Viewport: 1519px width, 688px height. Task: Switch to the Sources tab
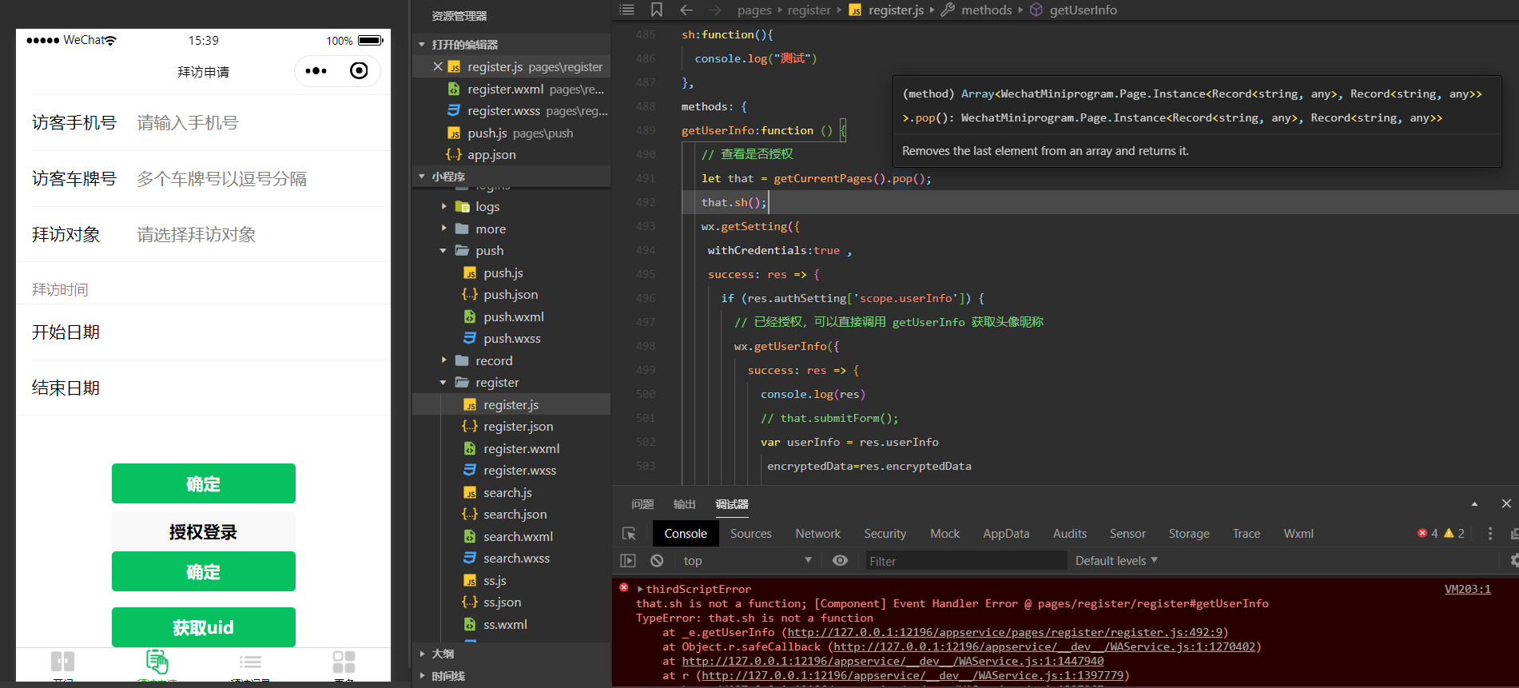click(x=751, y=534)
